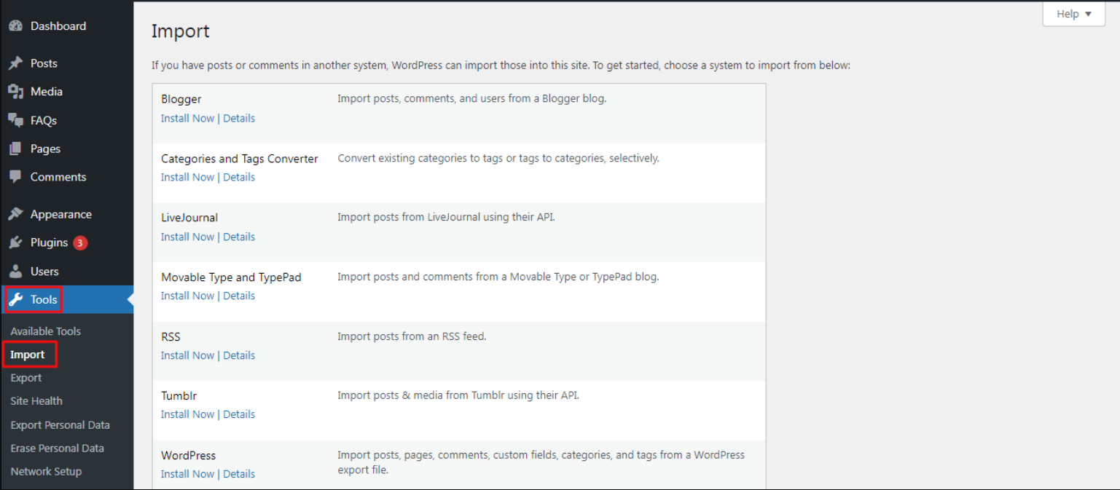Click the WordPress importer title
Image resolution: width=1120 pixels, height=490 pixels.
(x=188, y=456)
